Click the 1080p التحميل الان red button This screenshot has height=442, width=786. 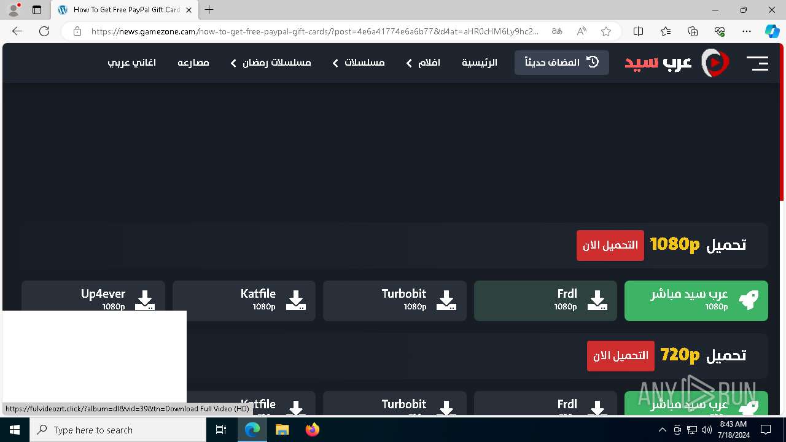coord(610,246)
